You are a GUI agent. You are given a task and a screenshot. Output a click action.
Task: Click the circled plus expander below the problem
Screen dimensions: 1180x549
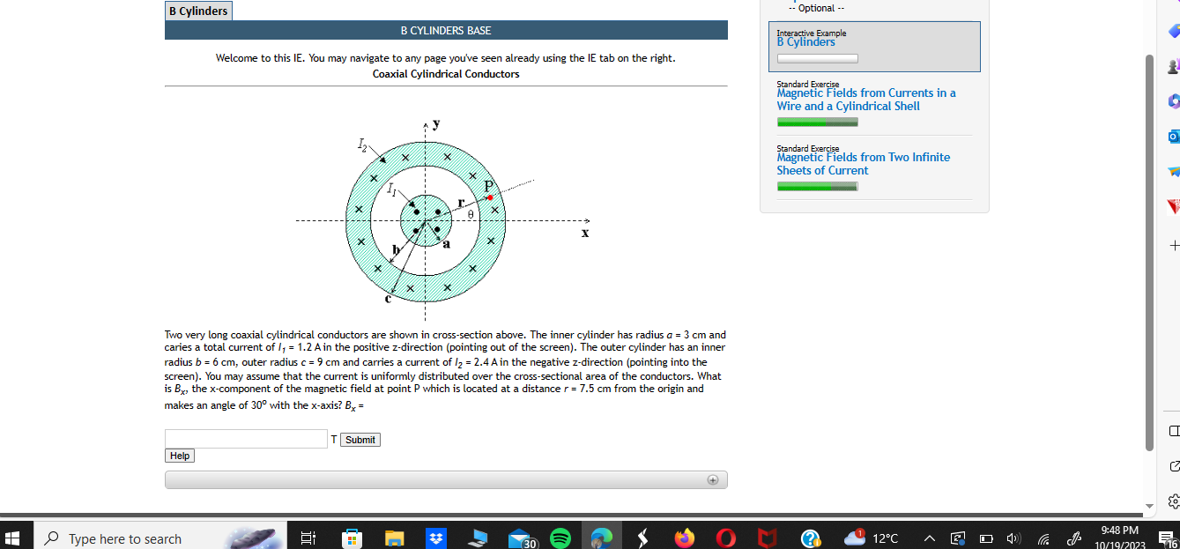712,479
